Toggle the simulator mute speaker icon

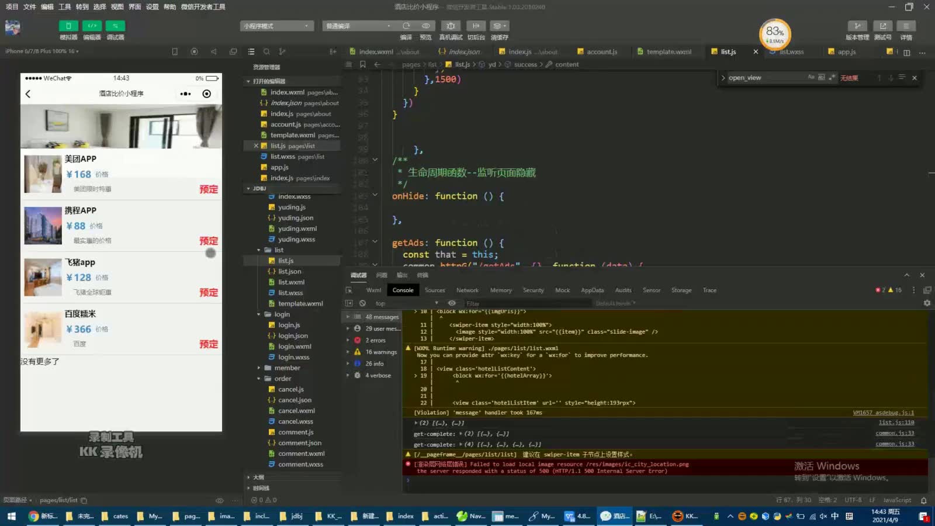coord(214,51)
